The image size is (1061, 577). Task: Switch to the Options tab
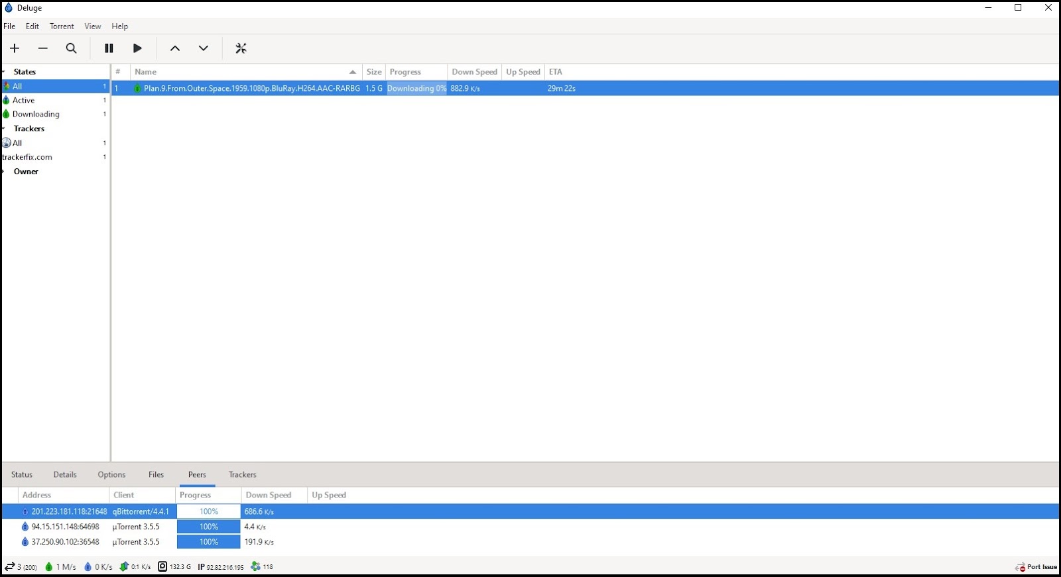[111, 475]
